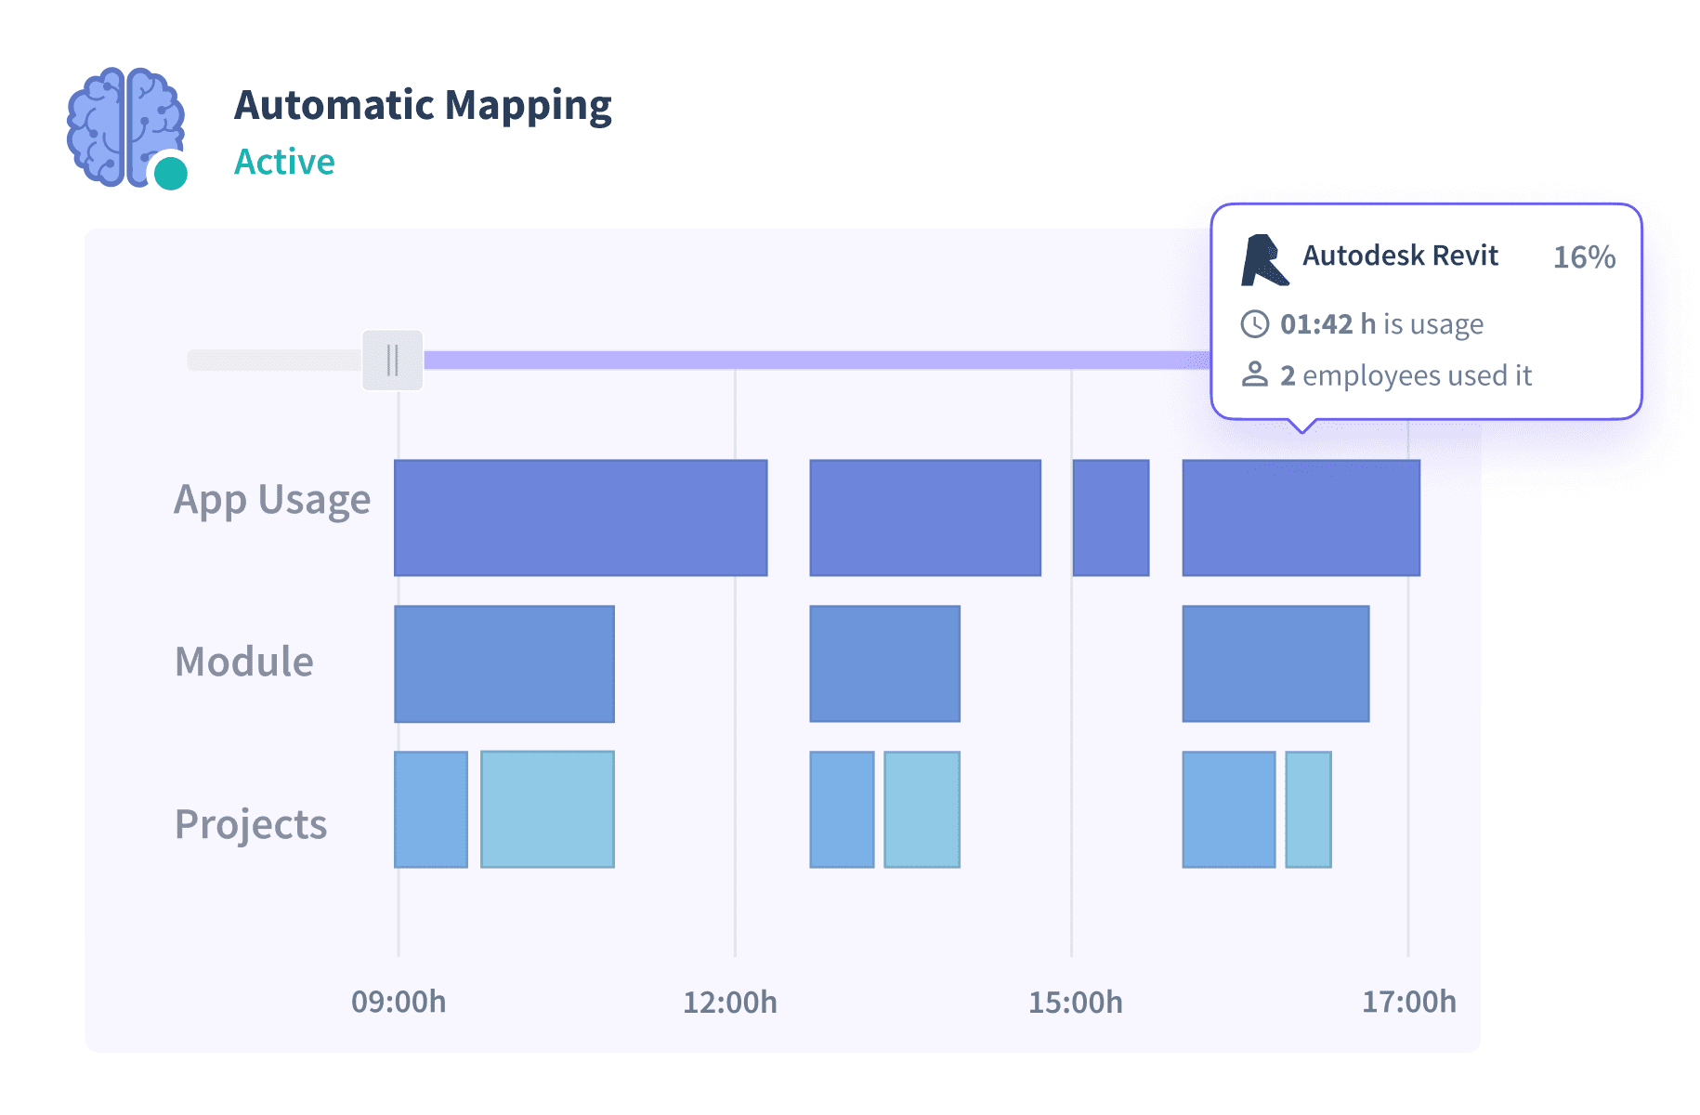Select the App Usage label
The height and width of the screenshot is (1115, 1700).
click(x=272, y=499)
